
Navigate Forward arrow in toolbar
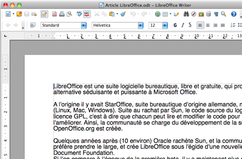[16, 25]
